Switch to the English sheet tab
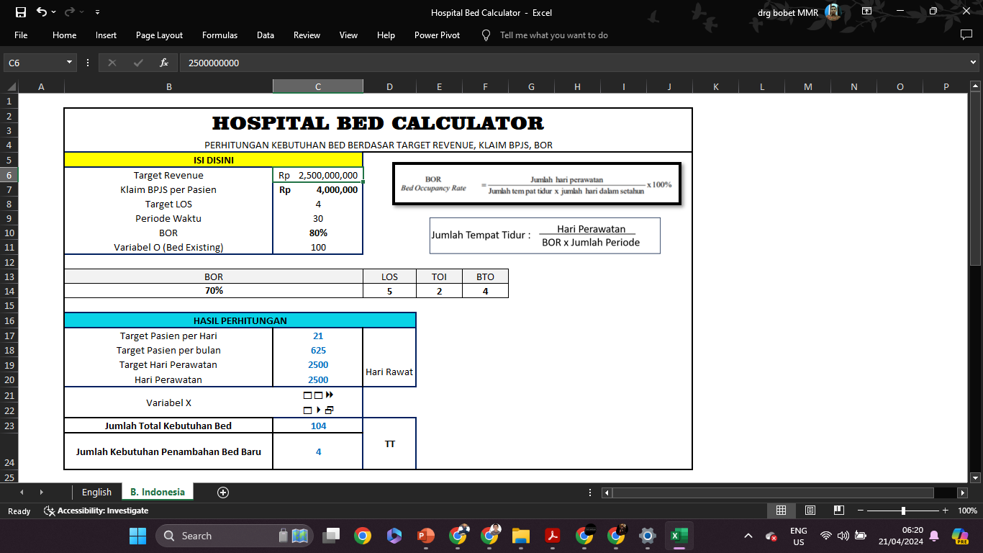983x553 pixels. (96, 492)
